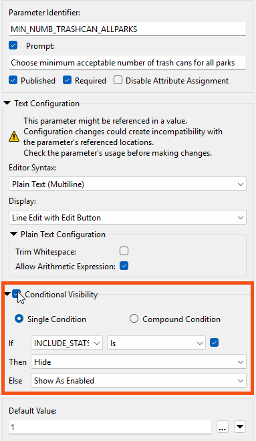Open the Default Value dropdown arrow menu

coord(240,427)
